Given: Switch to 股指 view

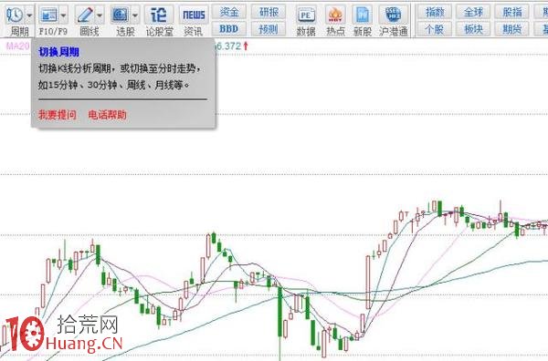Looking at the screenshot, I should click(x=512, y=12).
